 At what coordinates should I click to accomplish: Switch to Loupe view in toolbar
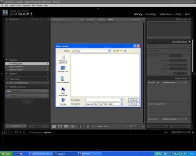60,127
